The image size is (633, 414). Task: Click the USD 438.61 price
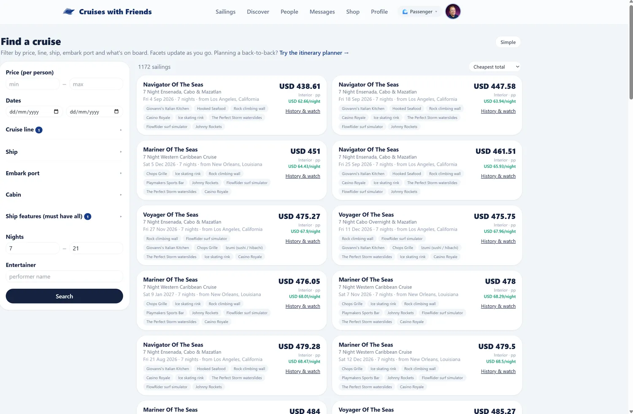(x=300, y=86)
